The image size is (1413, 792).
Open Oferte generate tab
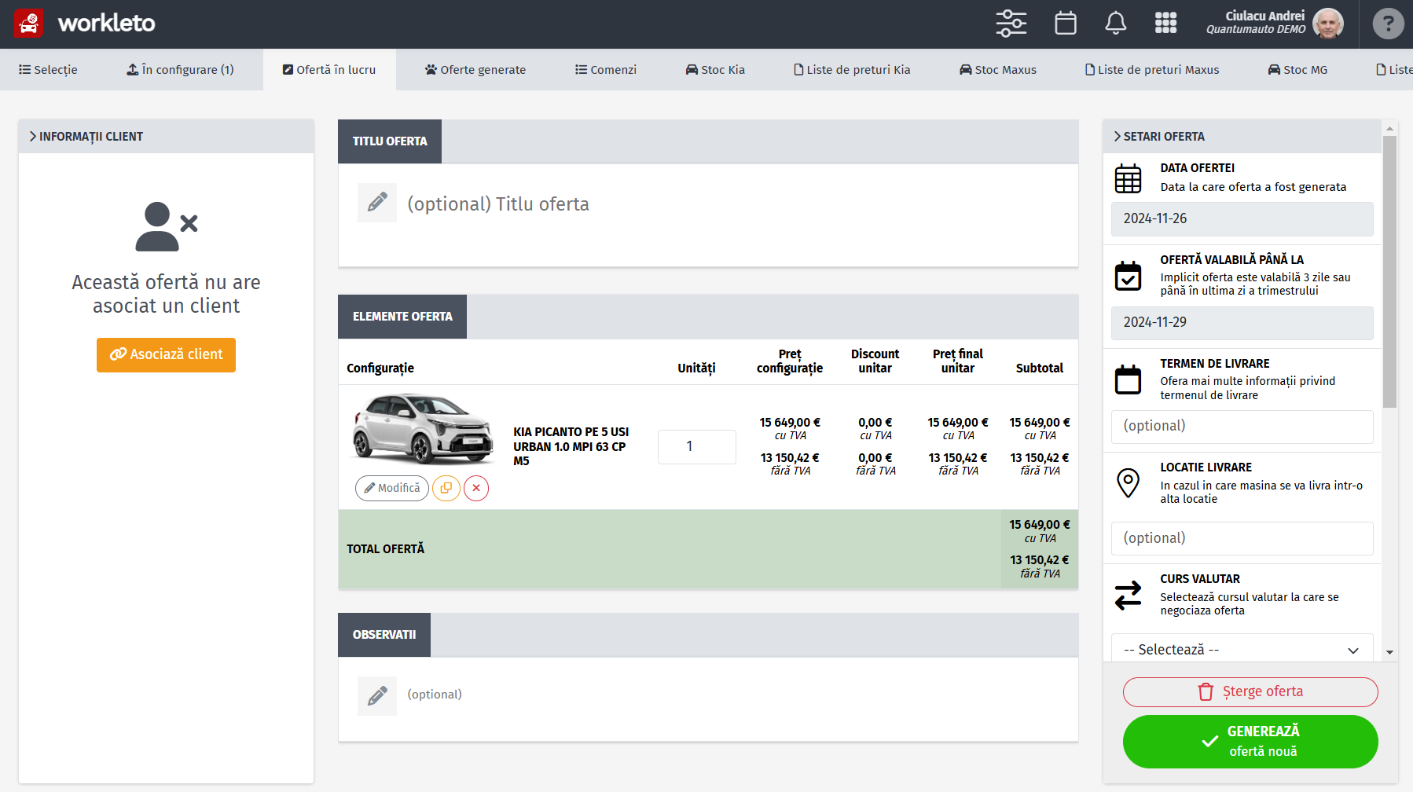[x=475, y=70]
